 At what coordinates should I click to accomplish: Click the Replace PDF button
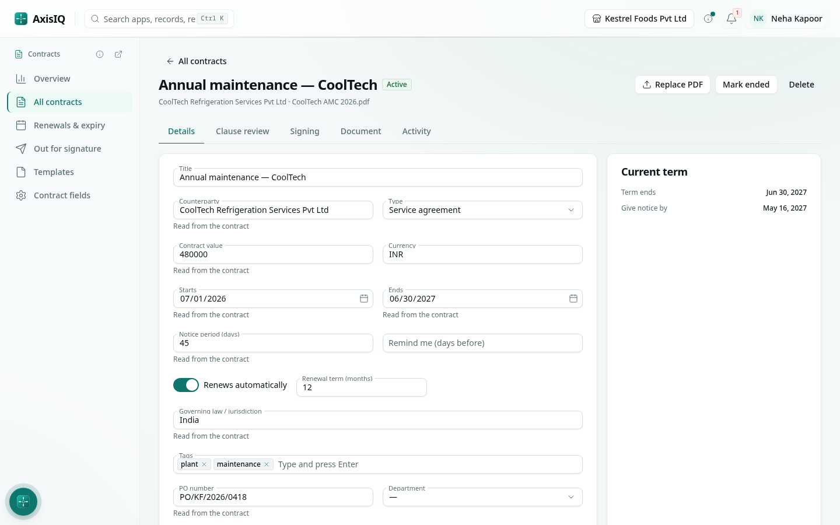(x=673, y=85)
